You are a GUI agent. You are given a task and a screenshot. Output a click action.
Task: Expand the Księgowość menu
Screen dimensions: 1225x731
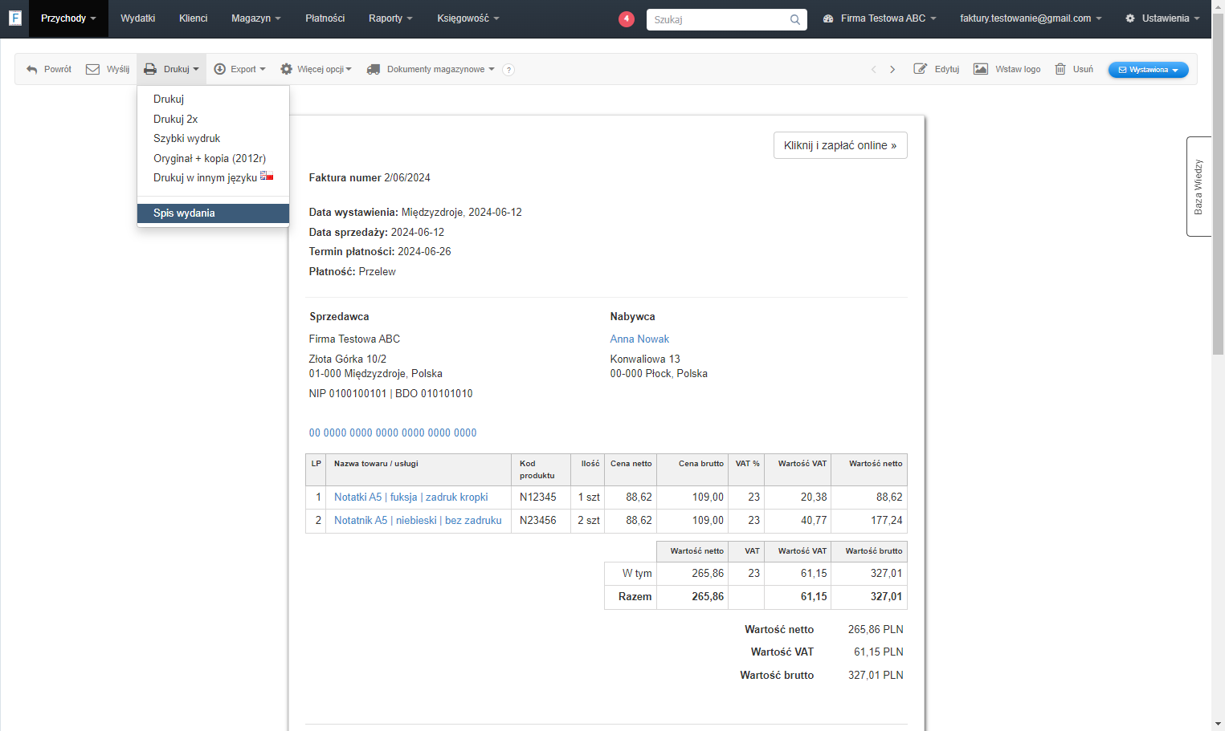468,18
